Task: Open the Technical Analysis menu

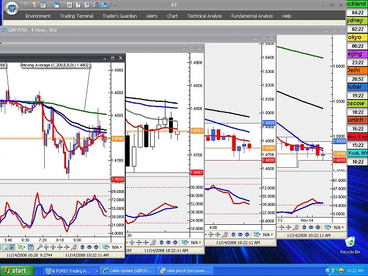Action: coord(204,16)
